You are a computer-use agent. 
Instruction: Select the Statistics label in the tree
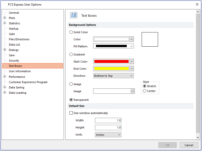(14, 23)
